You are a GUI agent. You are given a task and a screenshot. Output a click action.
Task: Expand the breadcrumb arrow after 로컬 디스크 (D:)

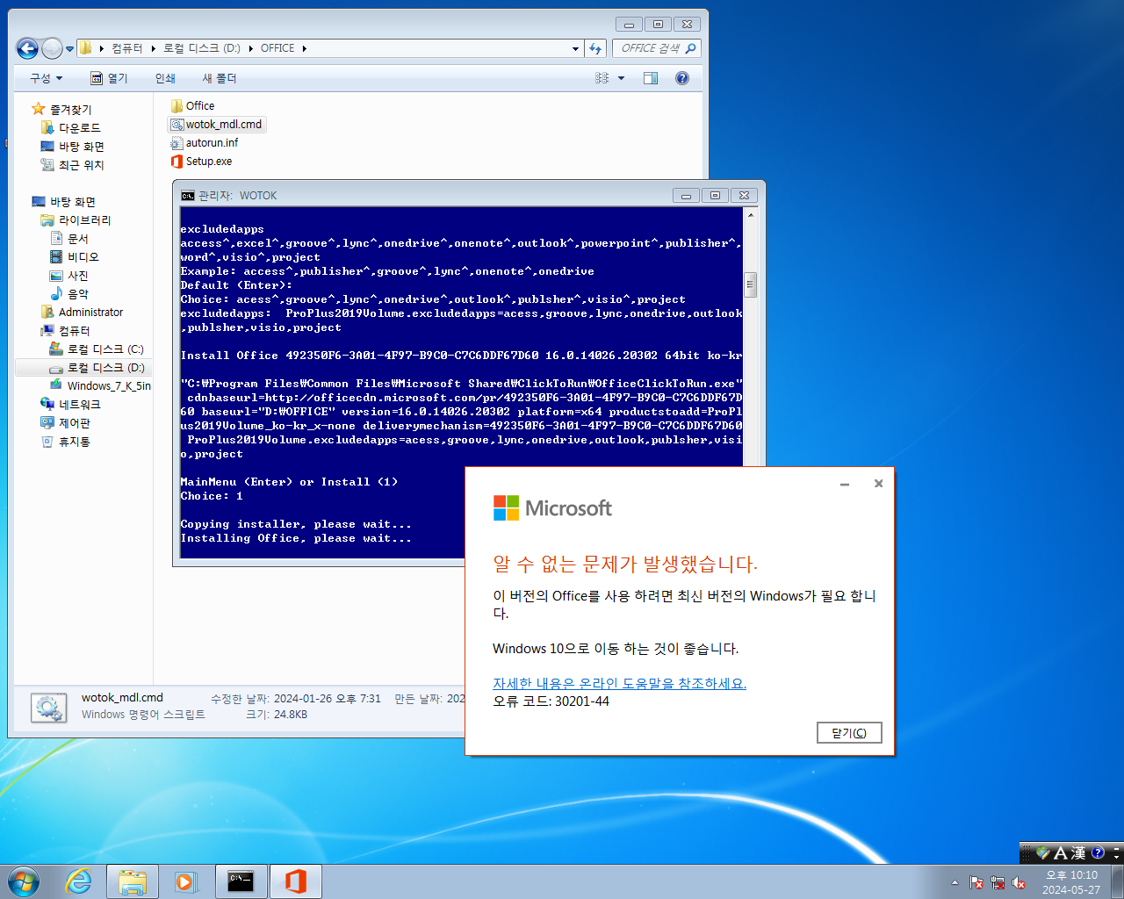pos(251,48)
